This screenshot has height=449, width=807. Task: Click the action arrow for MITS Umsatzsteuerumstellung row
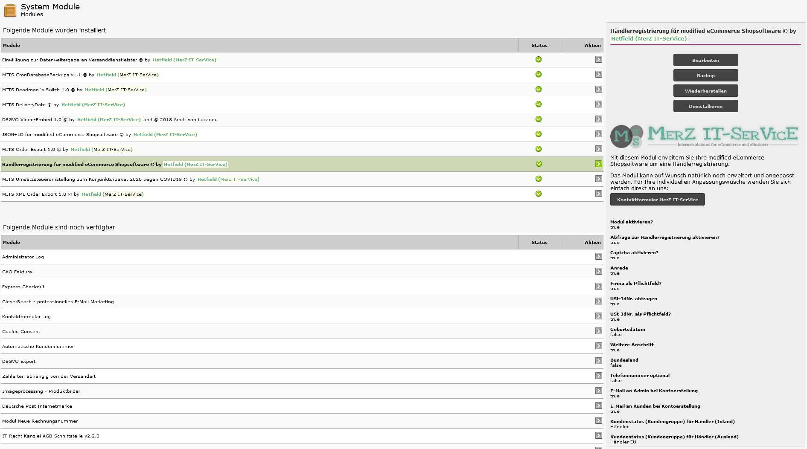pos(599,179)
